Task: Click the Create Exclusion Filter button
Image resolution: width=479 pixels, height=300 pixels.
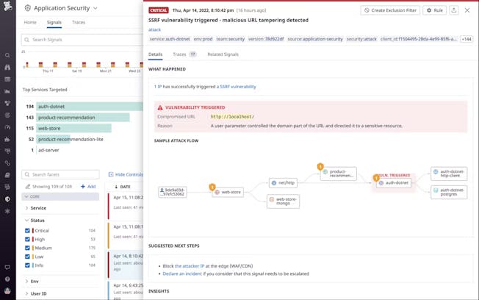Action: 390,10
